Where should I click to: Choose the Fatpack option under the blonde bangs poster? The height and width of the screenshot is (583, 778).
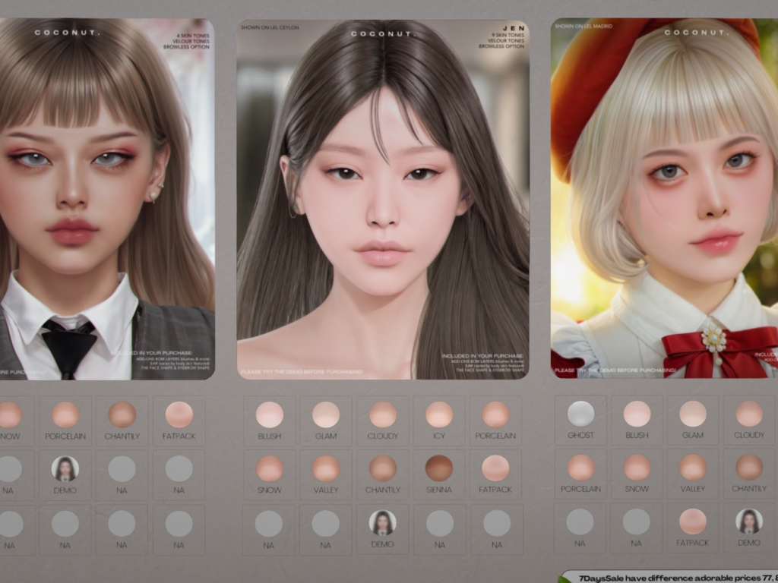coord(179,414)
